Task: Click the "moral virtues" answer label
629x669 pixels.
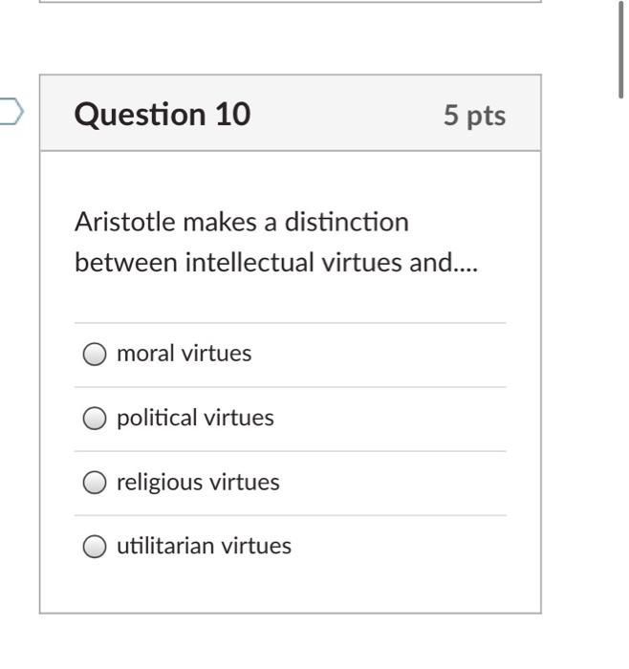Action: coord(184,354)
